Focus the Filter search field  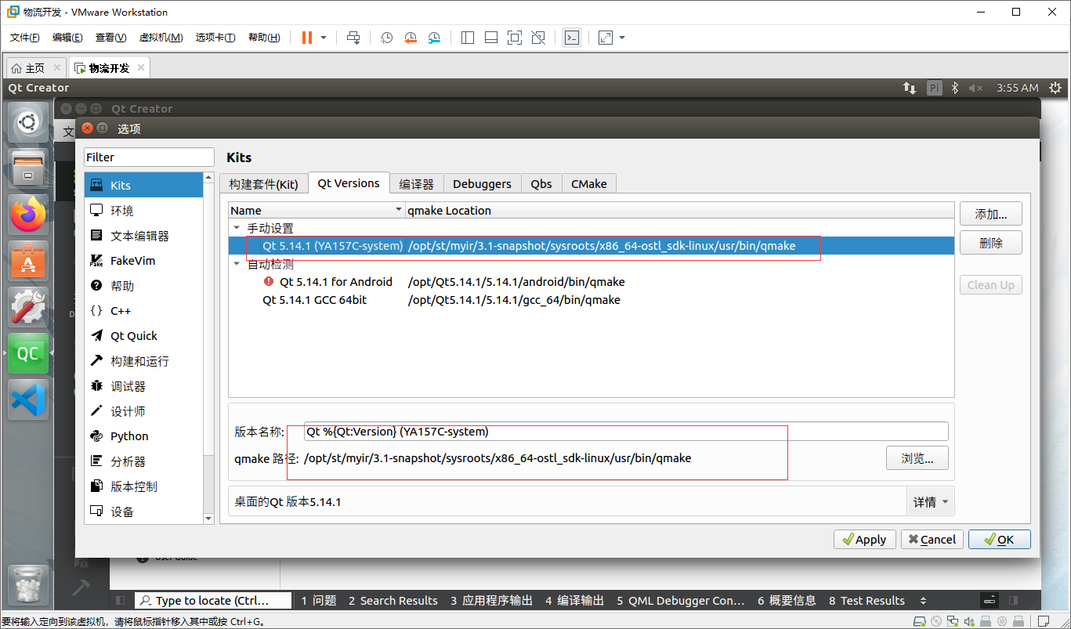[x=149, y=157]
